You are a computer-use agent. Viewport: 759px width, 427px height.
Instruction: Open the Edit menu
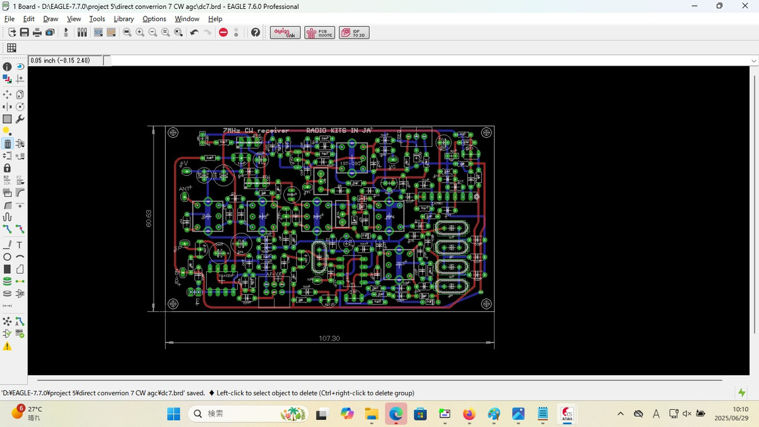[28, 19]
